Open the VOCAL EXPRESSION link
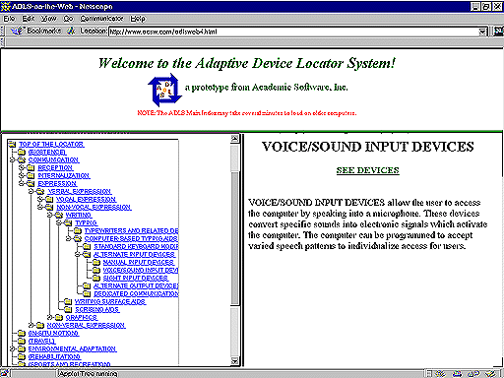This screenshot has height=378, width=504. [x=87, y=199]
